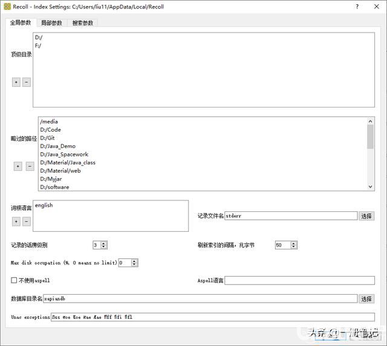
Task: Select the D:/ top directory entry
Action: 39,37
